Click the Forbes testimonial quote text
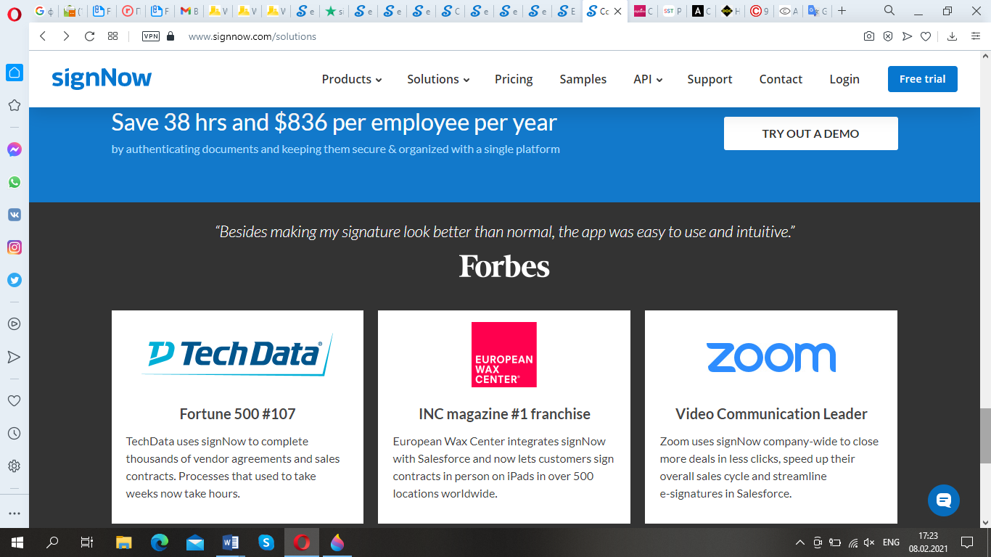Image resolution: width=991 pixels, height=557 pixels. 505,232
